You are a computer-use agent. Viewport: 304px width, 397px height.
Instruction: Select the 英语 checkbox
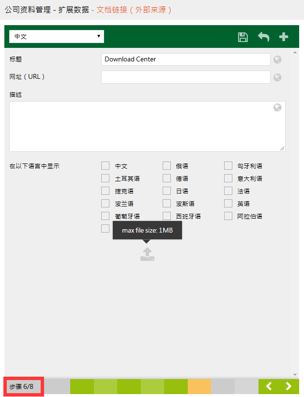tap(228, 204)
